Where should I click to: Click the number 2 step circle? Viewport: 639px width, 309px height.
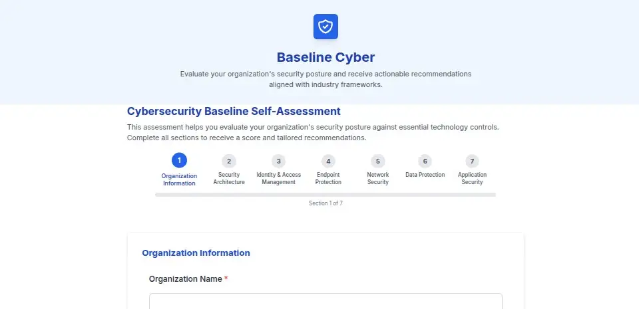[x=229, y=161]
